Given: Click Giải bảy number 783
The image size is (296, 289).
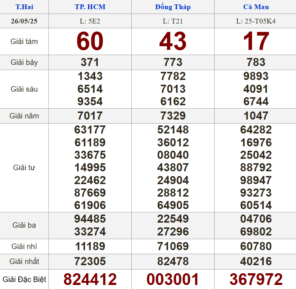Looking at the screenshot, I should click(x=256, y=62).
